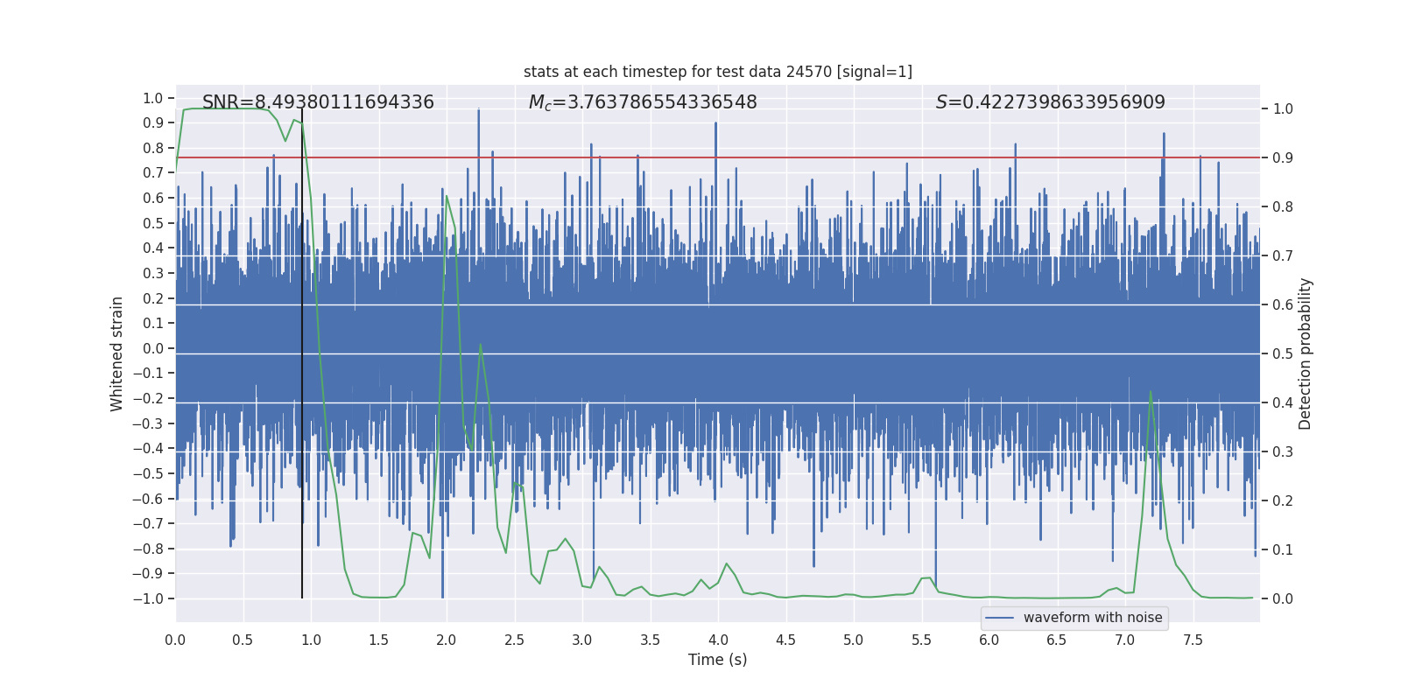Click the red horizontal threshold line

coord(718,157)
